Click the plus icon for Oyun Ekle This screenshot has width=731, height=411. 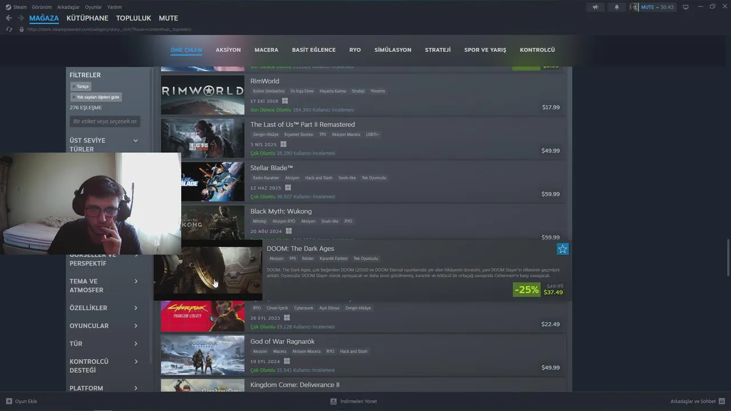9,401
